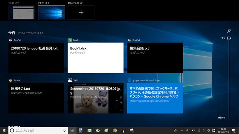Open 20180720 lenovo 社長会見.txt activity

point(36,57)
